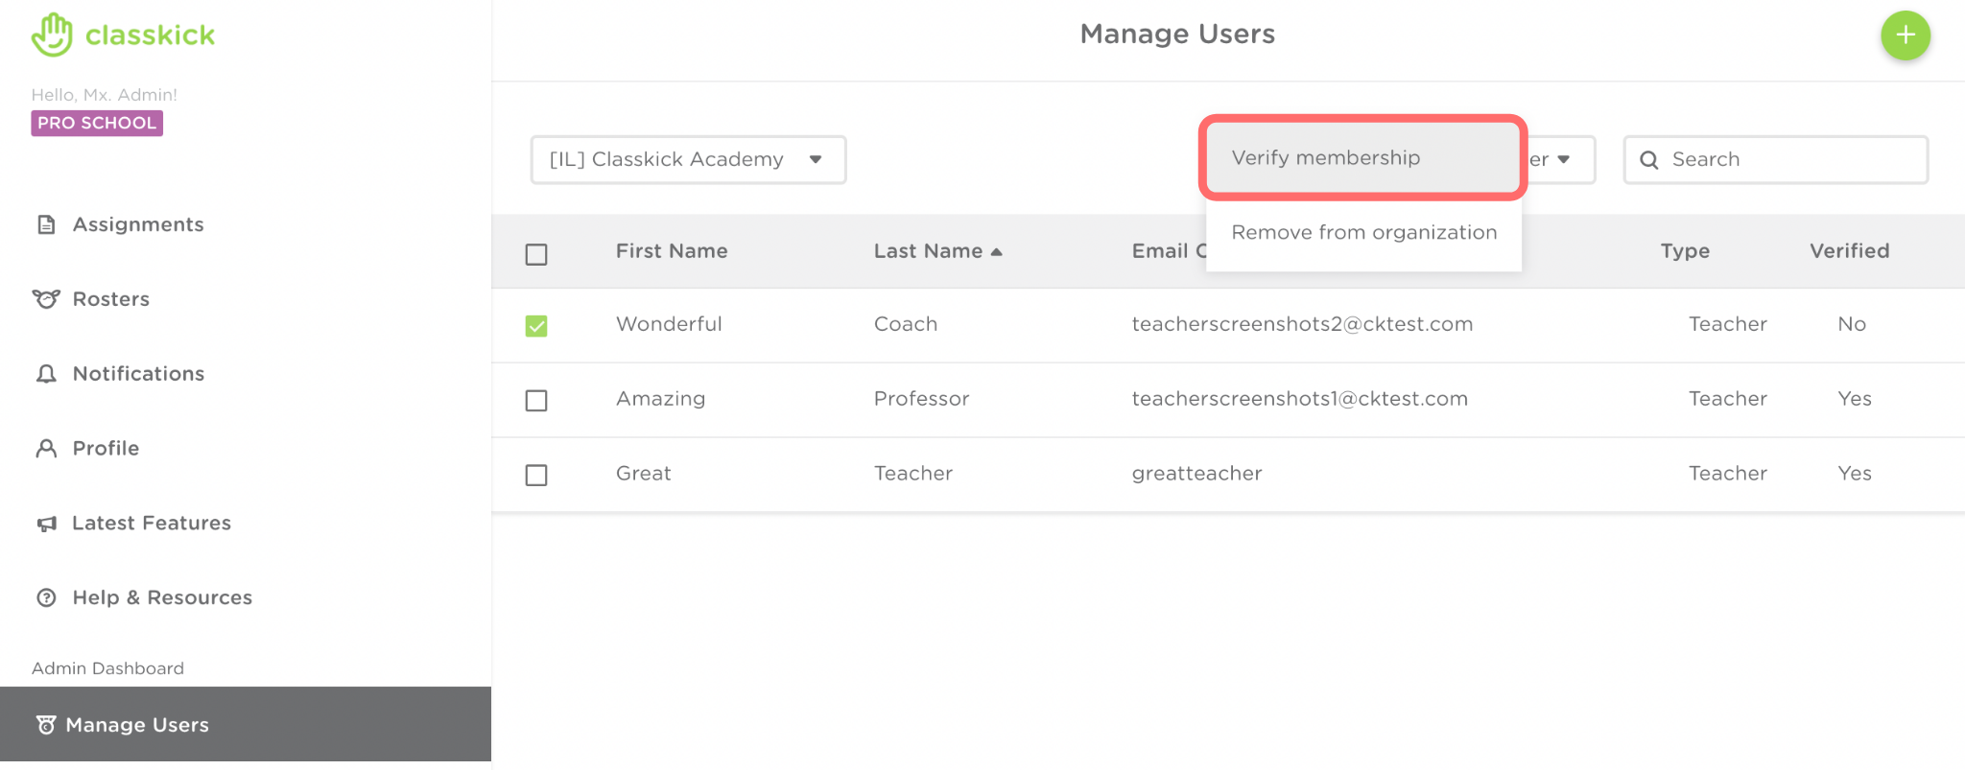Select Manage Users in Admin Dashboard
This screenshot has height=770, width=1965.
pyautogui.click(x=136, y=725)
